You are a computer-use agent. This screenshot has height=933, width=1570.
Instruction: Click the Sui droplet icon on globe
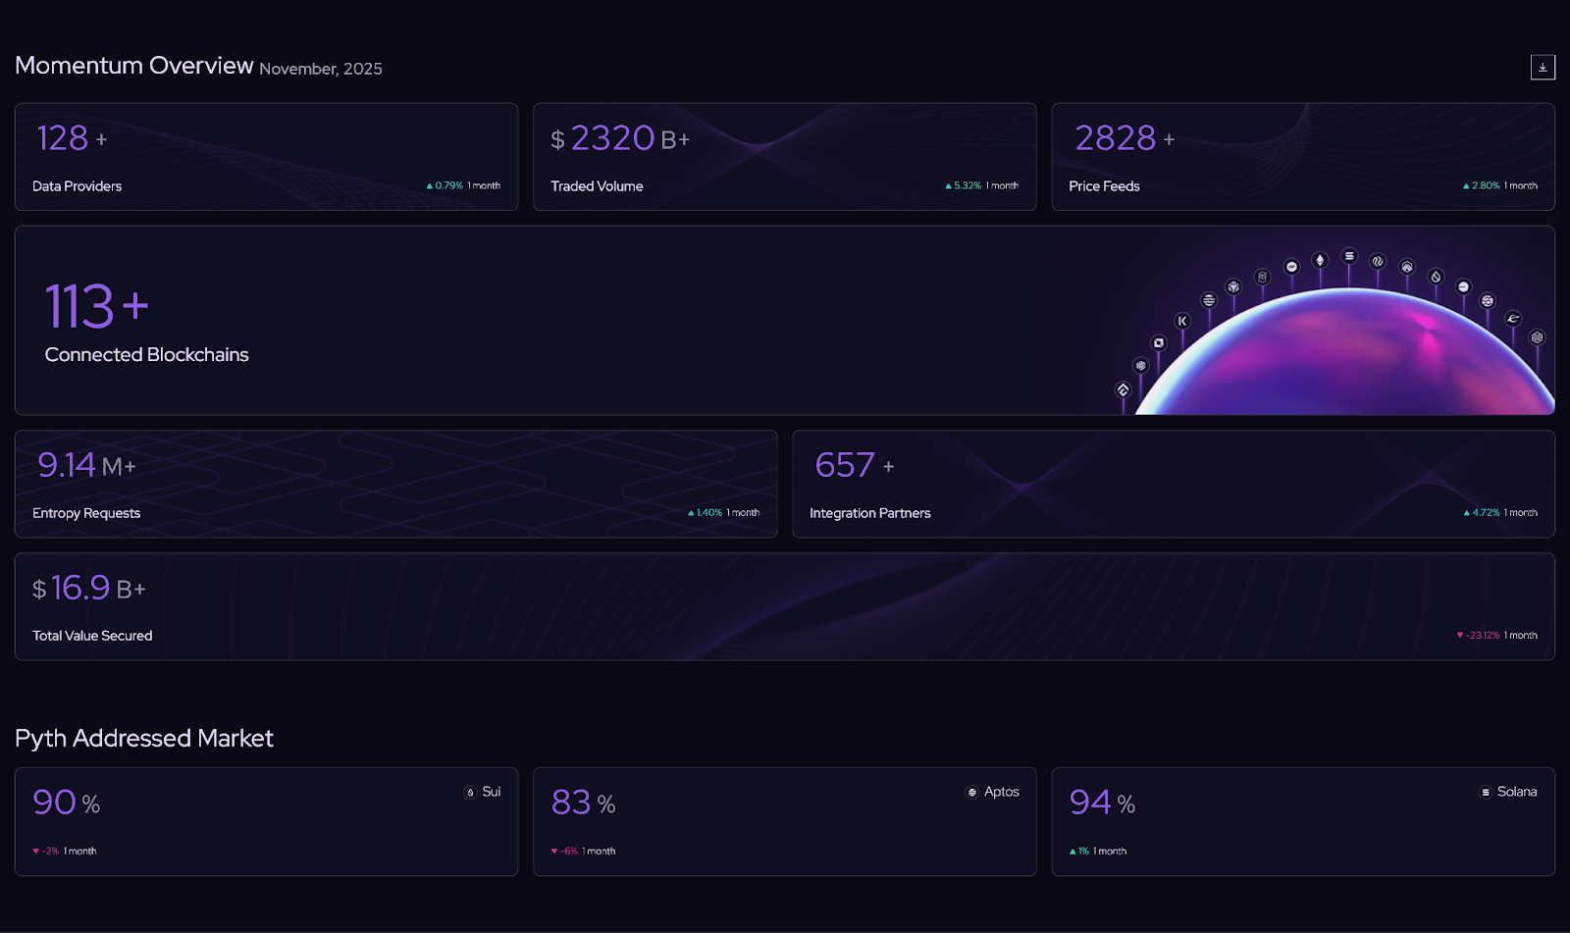click(x=1436, y=277)
